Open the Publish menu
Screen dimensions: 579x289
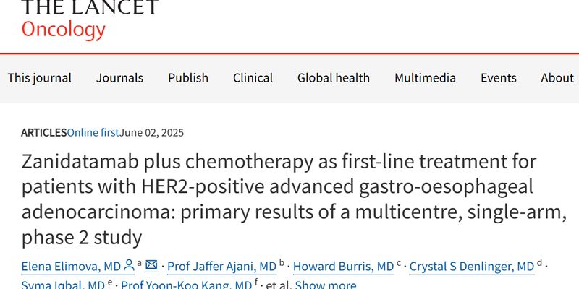click(x=188, y=78)
